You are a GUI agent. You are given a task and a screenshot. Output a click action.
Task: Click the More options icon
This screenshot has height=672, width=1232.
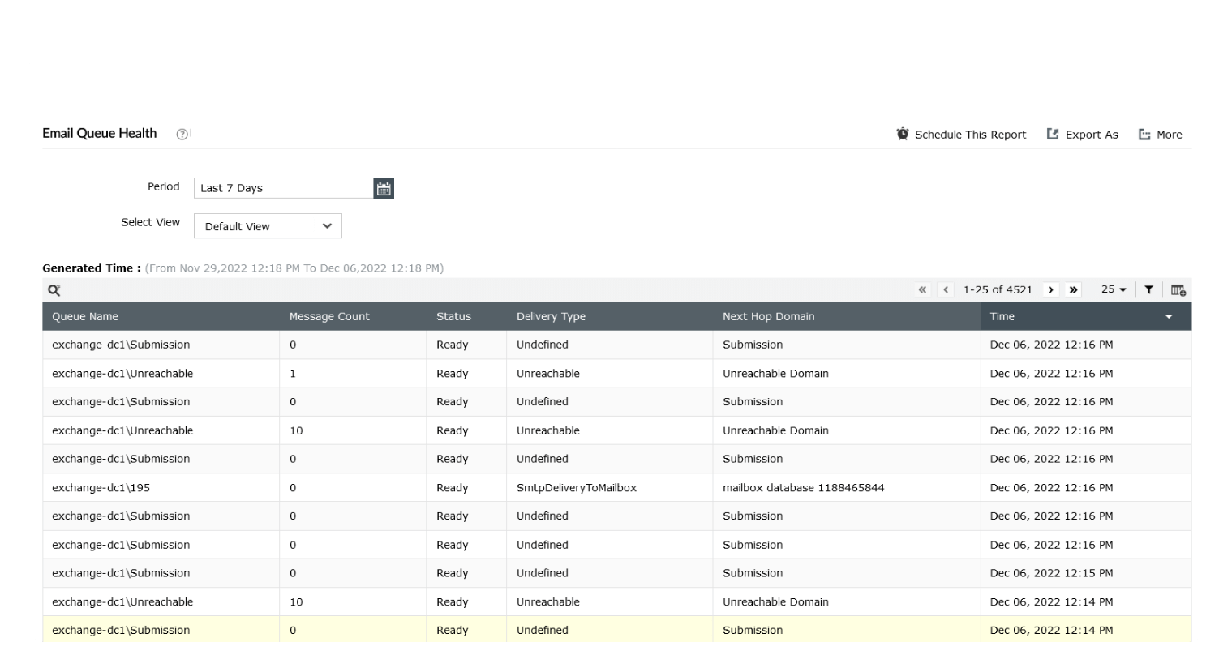coord(1144,134)
